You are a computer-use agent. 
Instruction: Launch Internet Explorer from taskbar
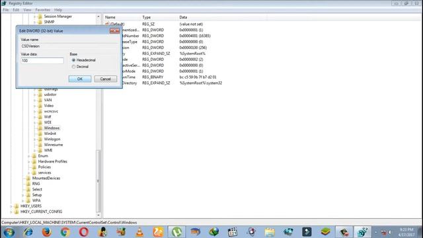(28, 232)
